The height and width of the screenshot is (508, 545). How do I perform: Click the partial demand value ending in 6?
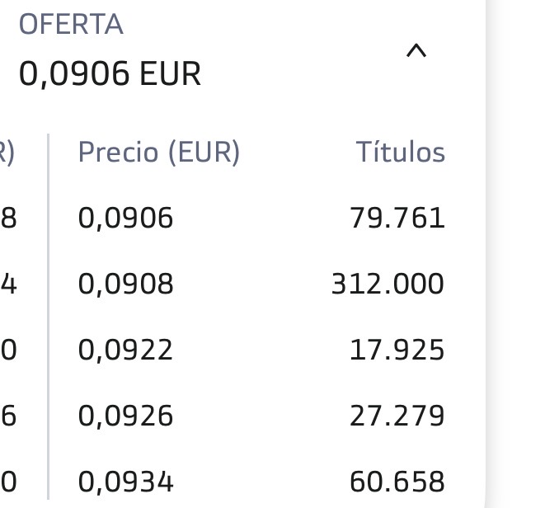point(8,416)
